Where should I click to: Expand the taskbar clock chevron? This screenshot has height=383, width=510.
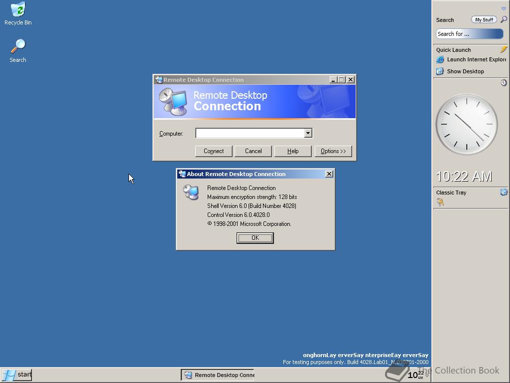point(427,376)
